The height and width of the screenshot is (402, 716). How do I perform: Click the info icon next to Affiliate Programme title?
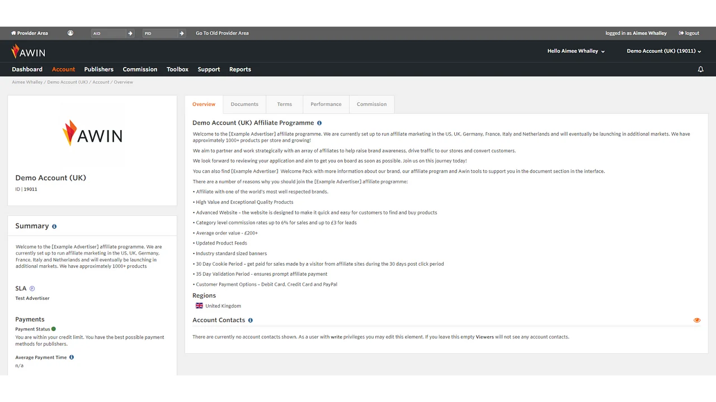(x=319, y=123)
